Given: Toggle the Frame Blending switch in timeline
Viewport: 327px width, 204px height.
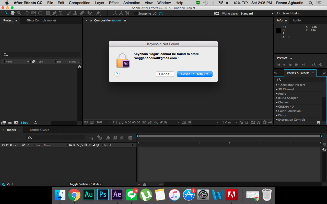Looking at the screenshot, I should (115, 138).
